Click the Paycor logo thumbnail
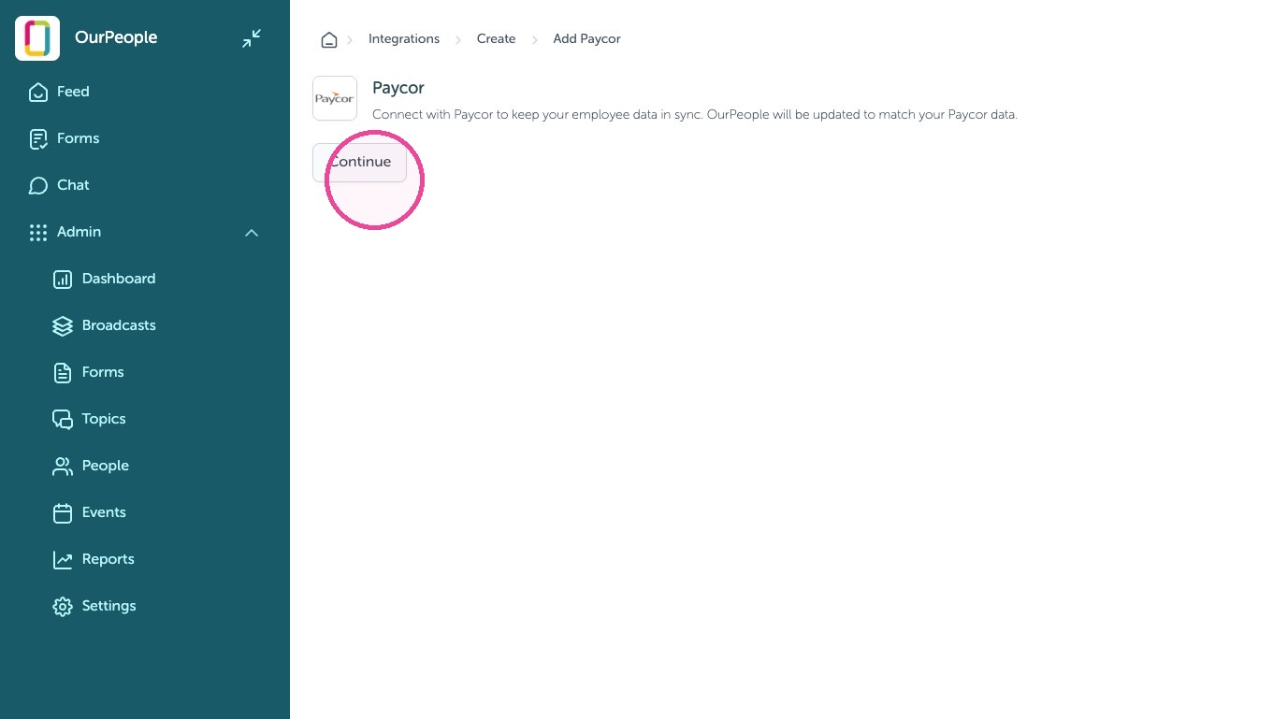The height and width of the screenshot is (719, 1287). tap(335, 98)
